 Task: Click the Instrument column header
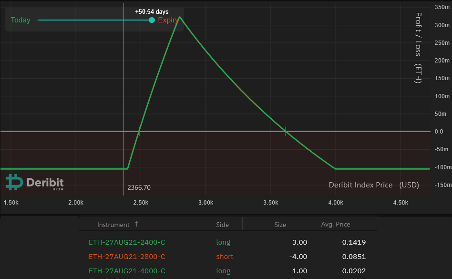click(x=114, y=224)
